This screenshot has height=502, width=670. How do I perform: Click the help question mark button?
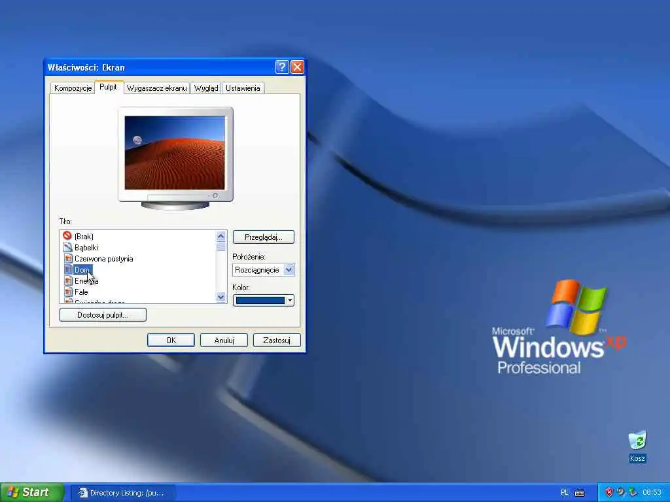(281, 67)
